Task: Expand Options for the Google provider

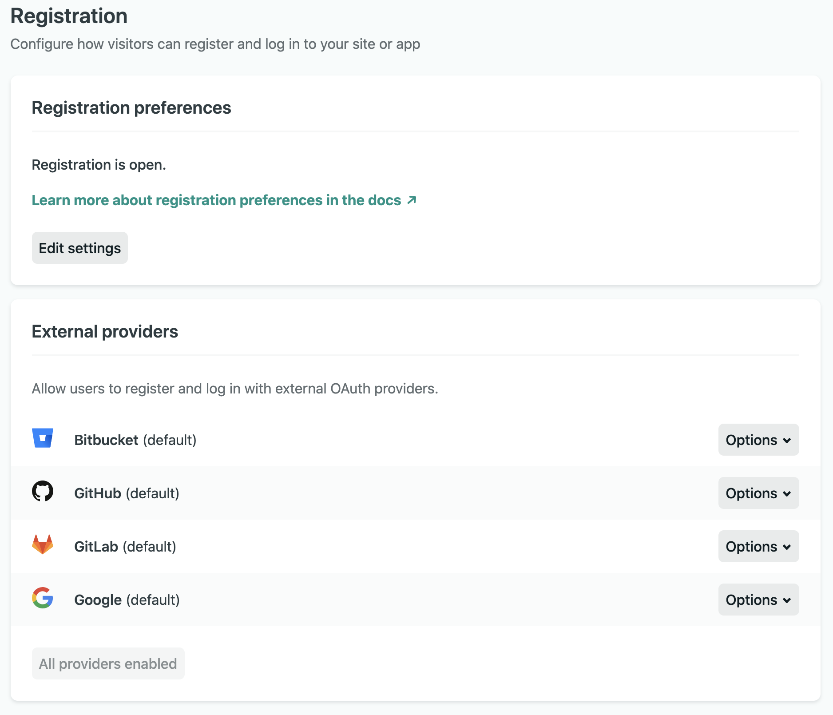Action: (758, 600)
